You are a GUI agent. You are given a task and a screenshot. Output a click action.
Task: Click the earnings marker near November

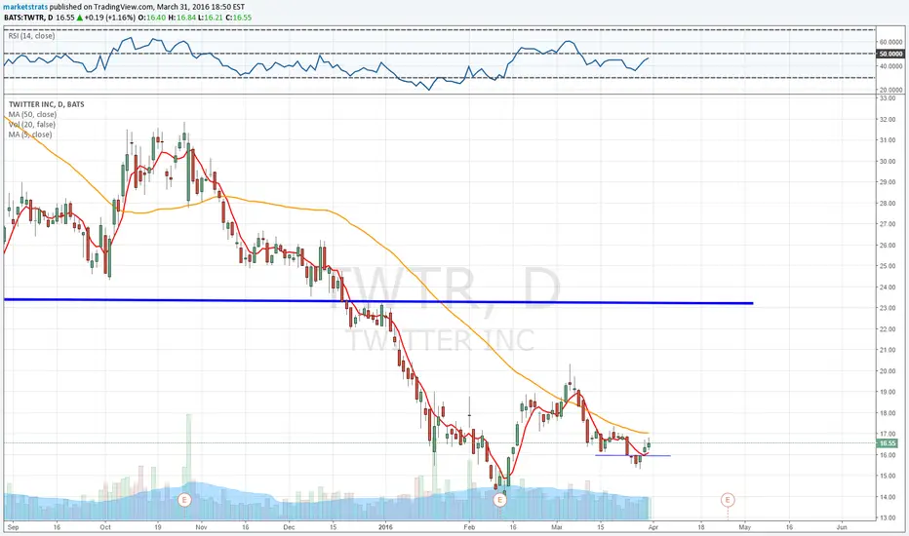(x=184, y=499)
